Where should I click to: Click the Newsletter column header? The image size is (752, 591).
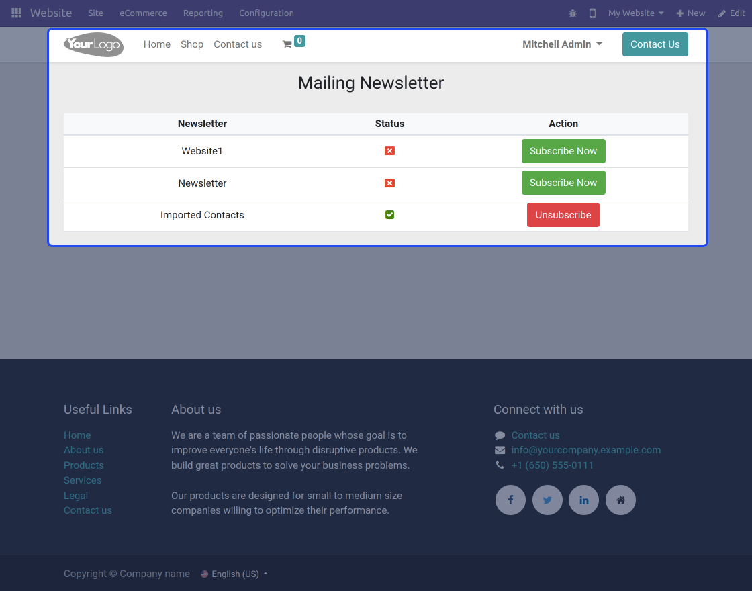coord(202,124)
